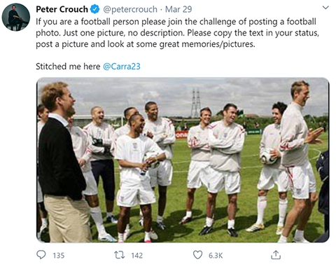Expand the tweet options chevron

[x=325, y=8]
